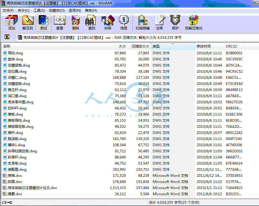Select 定位圈.dwg file name
Screen dimensions: 259x206
tap(17, 71)
